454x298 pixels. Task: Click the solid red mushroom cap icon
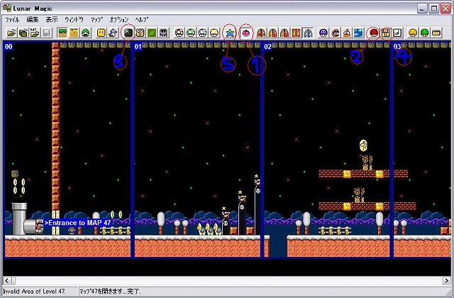point(374,33)
